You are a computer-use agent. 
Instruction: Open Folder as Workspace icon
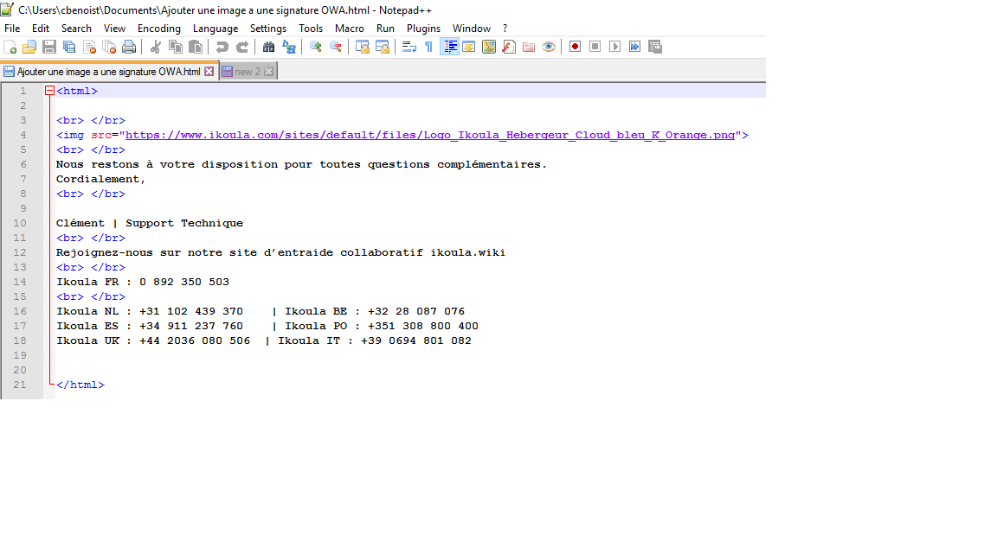[529, 47]
